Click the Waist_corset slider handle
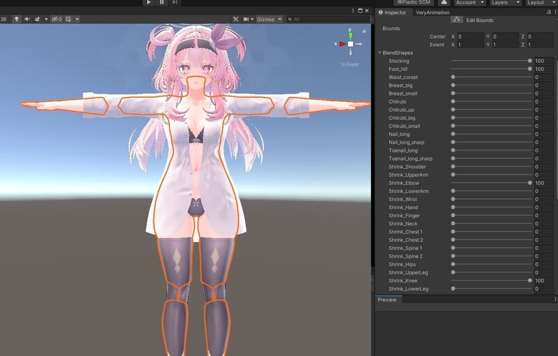This screenshot has height=356, width=558. click(x=453, y=77)
